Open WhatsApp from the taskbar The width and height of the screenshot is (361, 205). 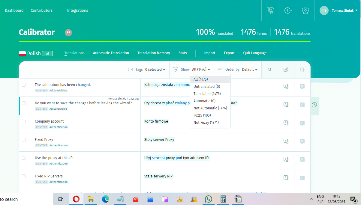[x=208, y=199]
